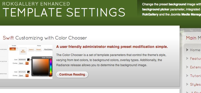Toggle the orange ON switch under Enable
The image size is (201, 93).
pos(14,49)
